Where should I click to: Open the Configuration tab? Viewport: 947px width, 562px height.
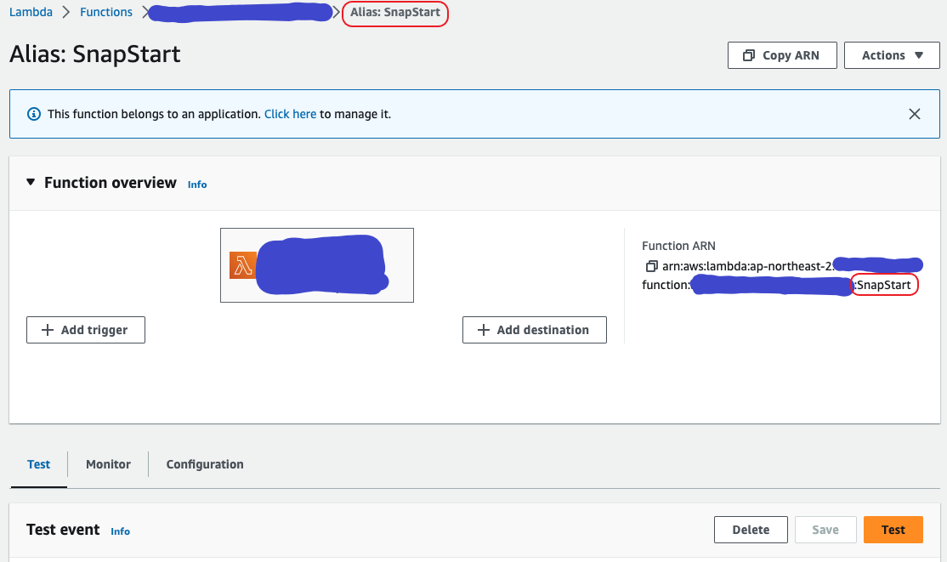(205, 464)
